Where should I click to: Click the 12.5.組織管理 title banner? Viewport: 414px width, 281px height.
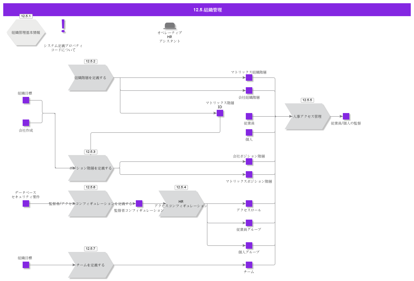(207, 10)
